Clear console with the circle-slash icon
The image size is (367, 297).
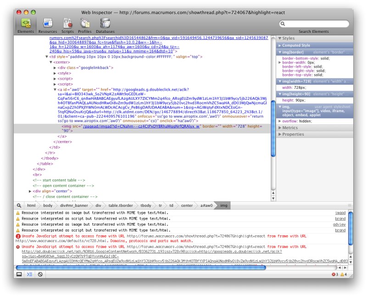point(40,274)
